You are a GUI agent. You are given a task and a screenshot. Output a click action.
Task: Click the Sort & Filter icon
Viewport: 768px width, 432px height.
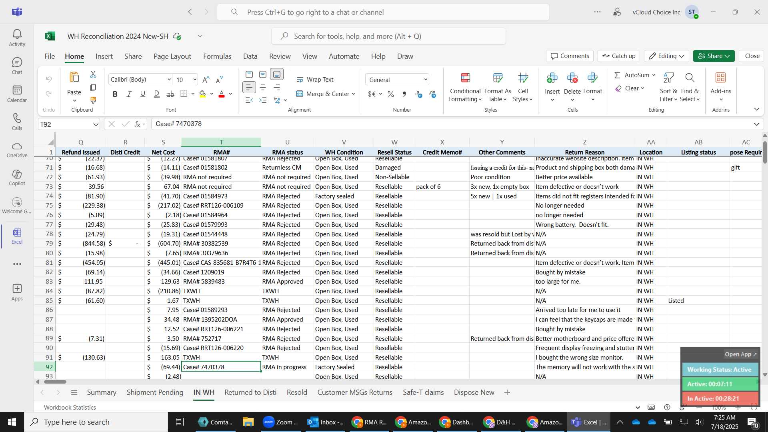(x=668, y=78)
